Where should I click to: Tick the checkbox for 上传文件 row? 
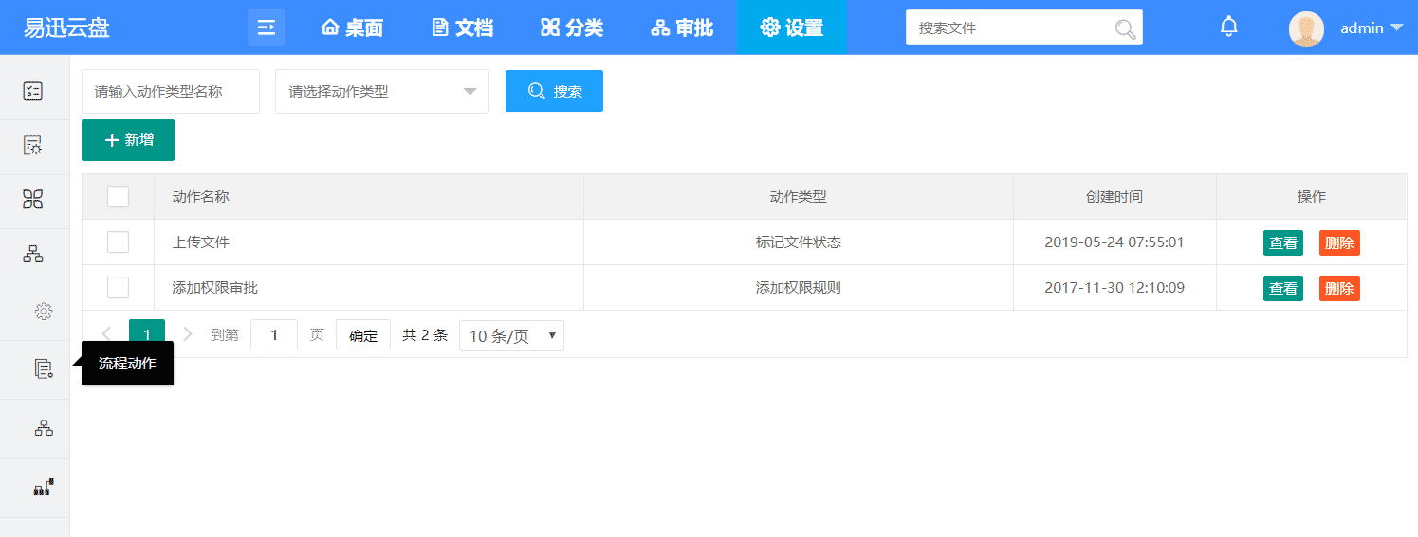coord(118,242)
